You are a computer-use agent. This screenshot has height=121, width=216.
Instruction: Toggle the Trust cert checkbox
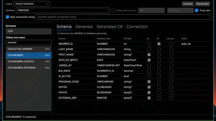(x=196, y=10)
